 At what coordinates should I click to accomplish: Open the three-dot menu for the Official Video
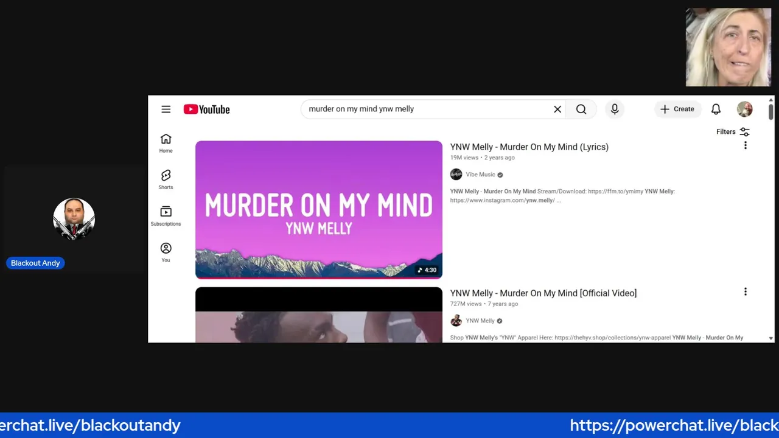745,292
